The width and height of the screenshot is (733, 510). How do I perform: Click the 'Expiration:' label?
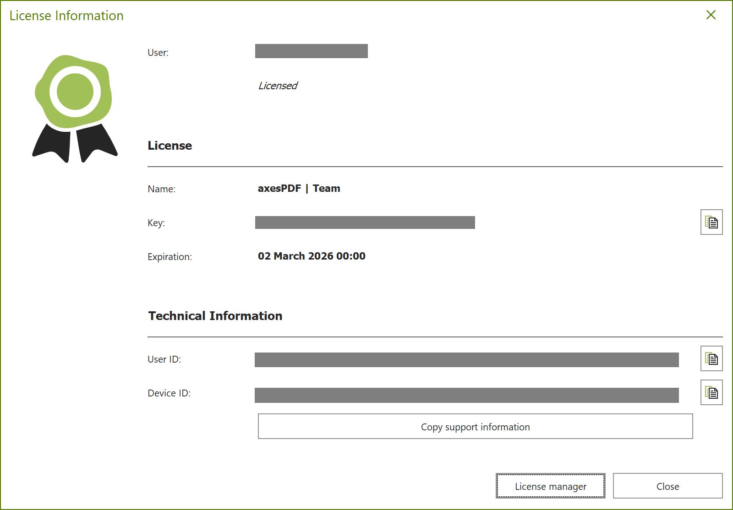(170, 257)
